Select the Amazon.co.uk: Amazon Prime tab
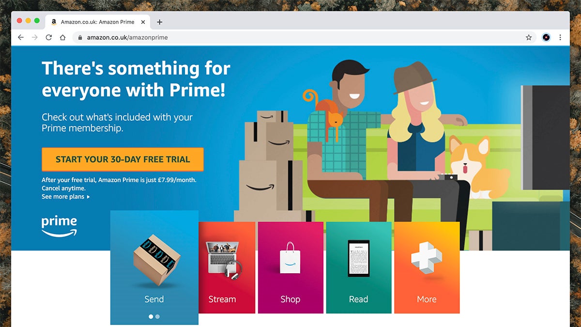Screen dimensions: 581x327 click(x=97, y=22)
